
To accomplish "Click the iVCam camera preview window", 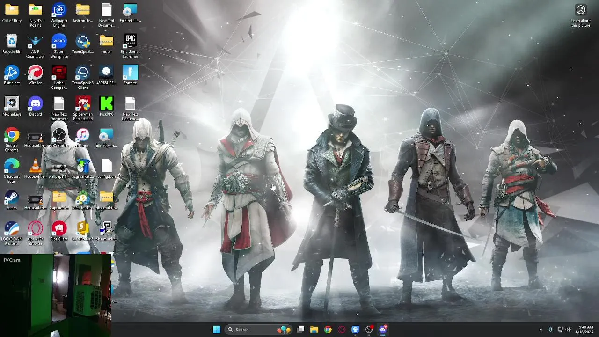I will 56,295.
